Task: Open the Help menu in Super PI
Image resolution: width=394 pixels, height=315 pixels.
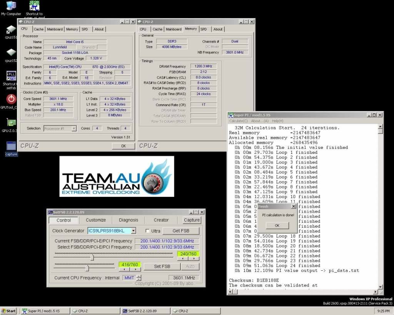Action: (x=278, y=121)
